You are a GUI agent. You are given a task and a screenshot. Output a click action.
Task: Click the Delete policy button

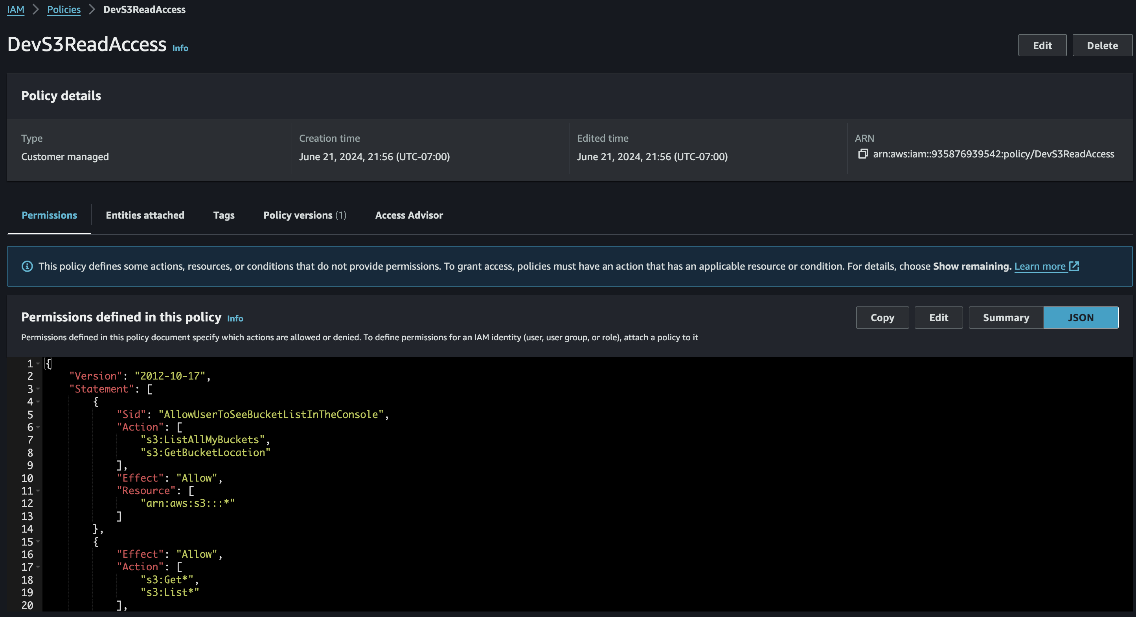(1101, 46)
